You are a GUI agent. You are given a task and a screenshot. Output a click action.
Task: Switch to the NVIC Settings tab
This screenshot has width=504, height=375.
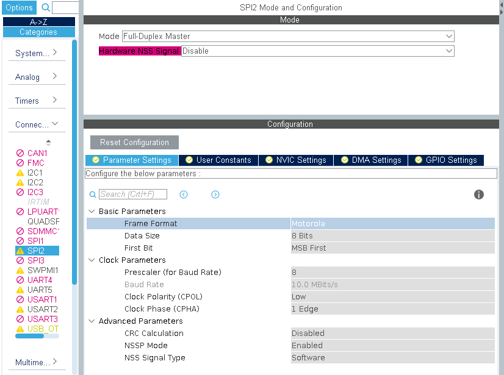[x=295, y=160]
